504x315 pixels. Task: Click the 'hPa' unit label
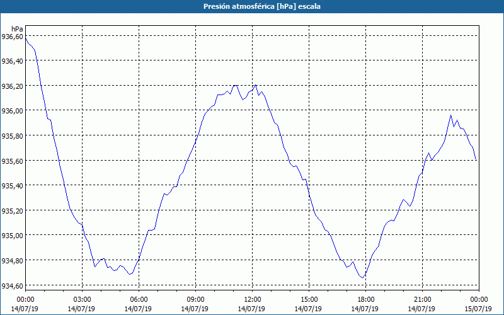[17, 29]
